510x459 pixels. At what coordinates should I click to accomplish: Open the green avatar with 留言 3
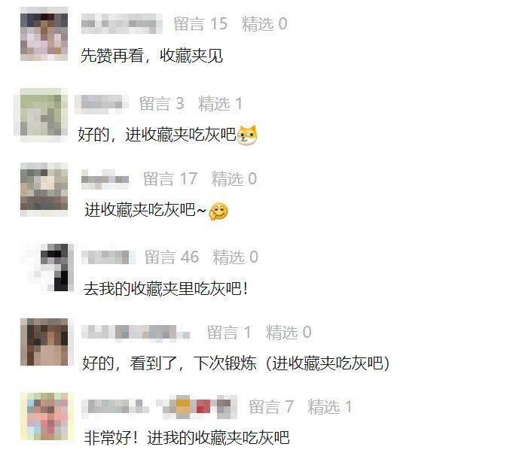(41, 115)
